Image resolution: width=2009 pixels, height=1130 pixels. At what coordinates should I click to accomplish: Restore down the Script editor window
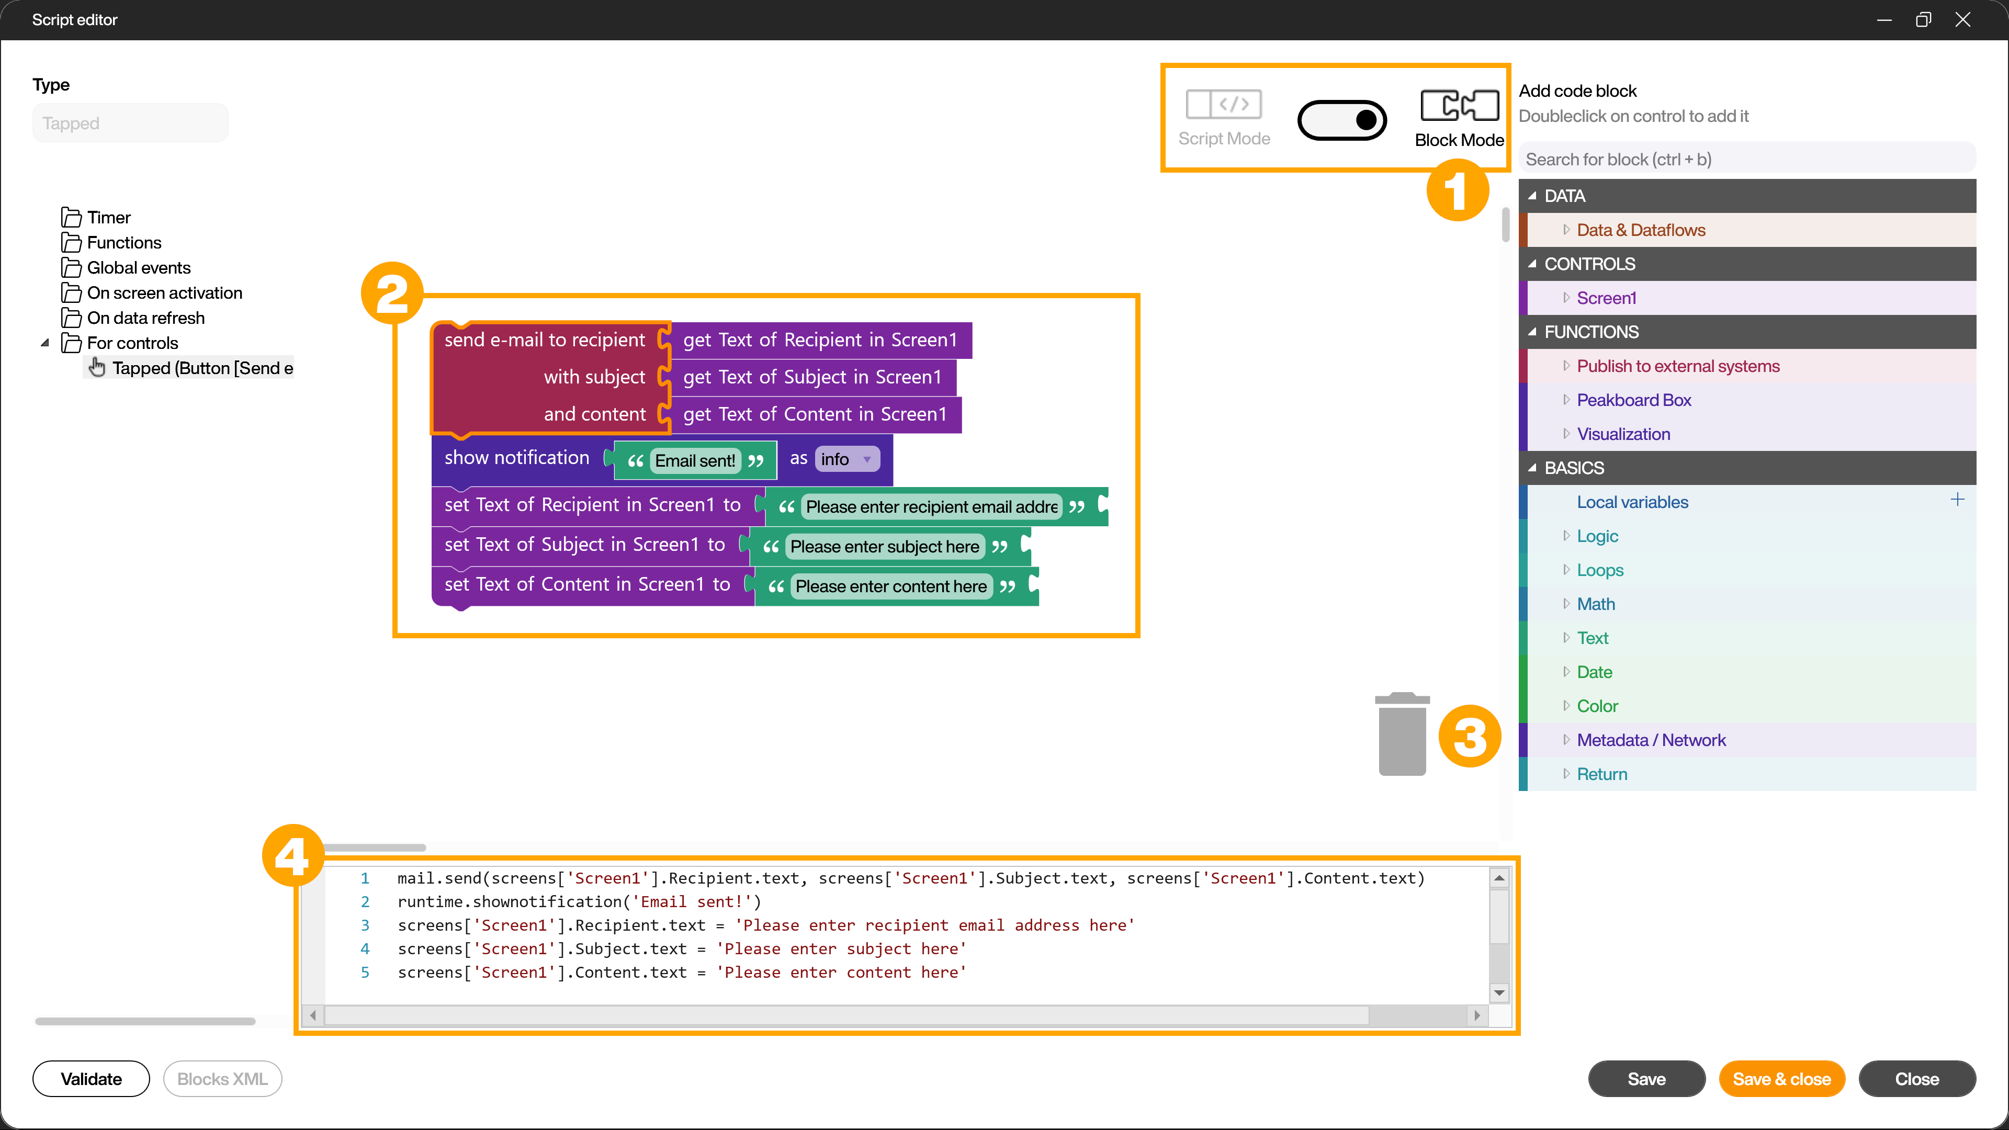[1923, 19]
